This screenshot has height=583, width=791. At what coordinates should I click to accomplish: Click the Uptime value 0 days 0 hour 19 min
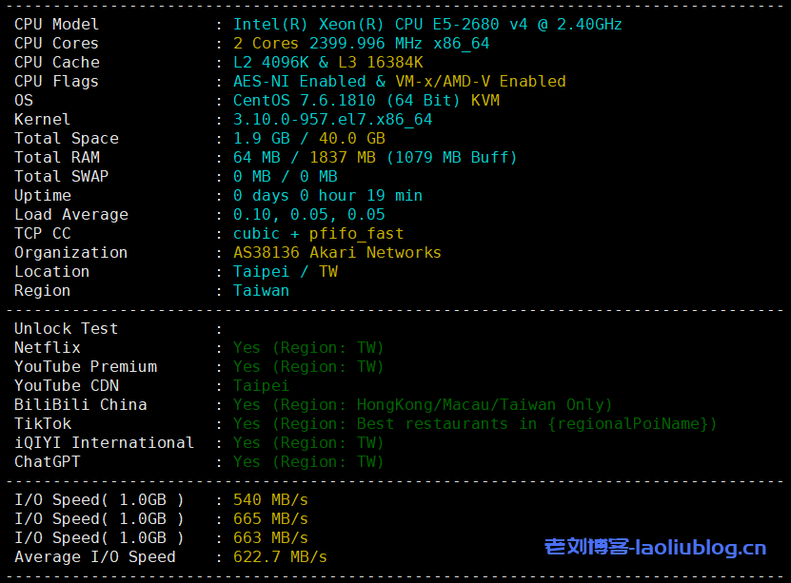[x=327, y=195]
